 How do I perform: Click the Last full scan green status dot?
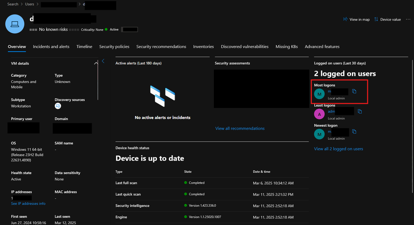tap(186, 183)
